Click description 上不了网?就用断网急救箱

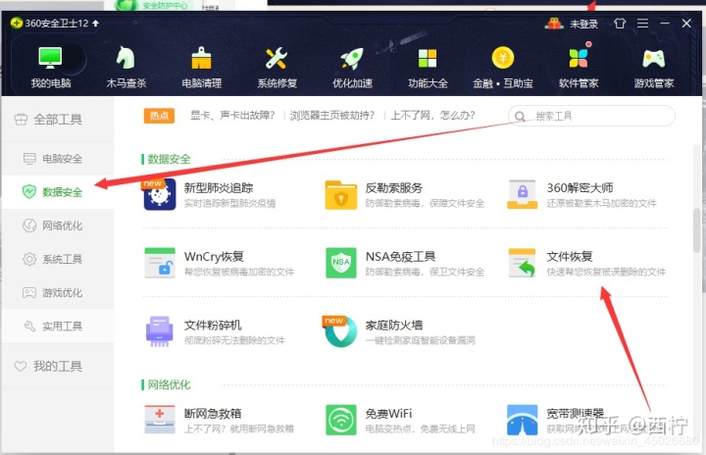click(x=238, y=429)
